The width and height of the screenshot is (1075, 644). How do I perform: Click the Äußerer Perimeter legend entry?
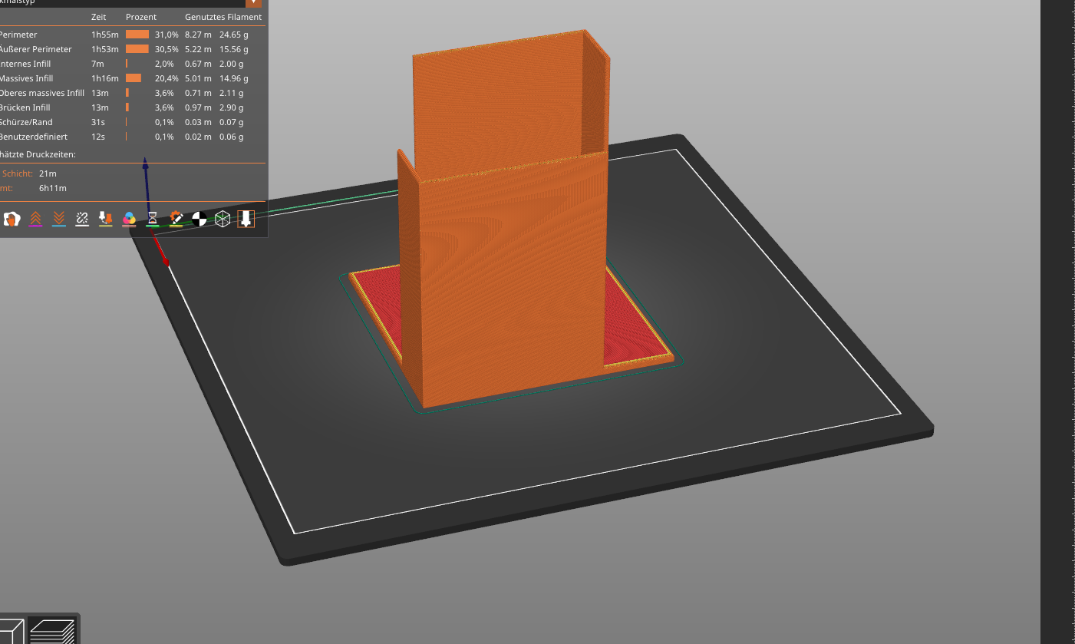click(35, 49)
